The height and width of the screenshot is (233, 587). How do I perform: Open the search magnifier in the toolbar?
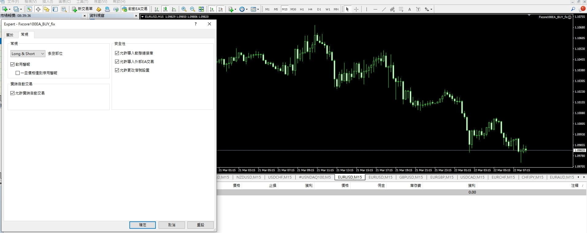coord(573,9)
